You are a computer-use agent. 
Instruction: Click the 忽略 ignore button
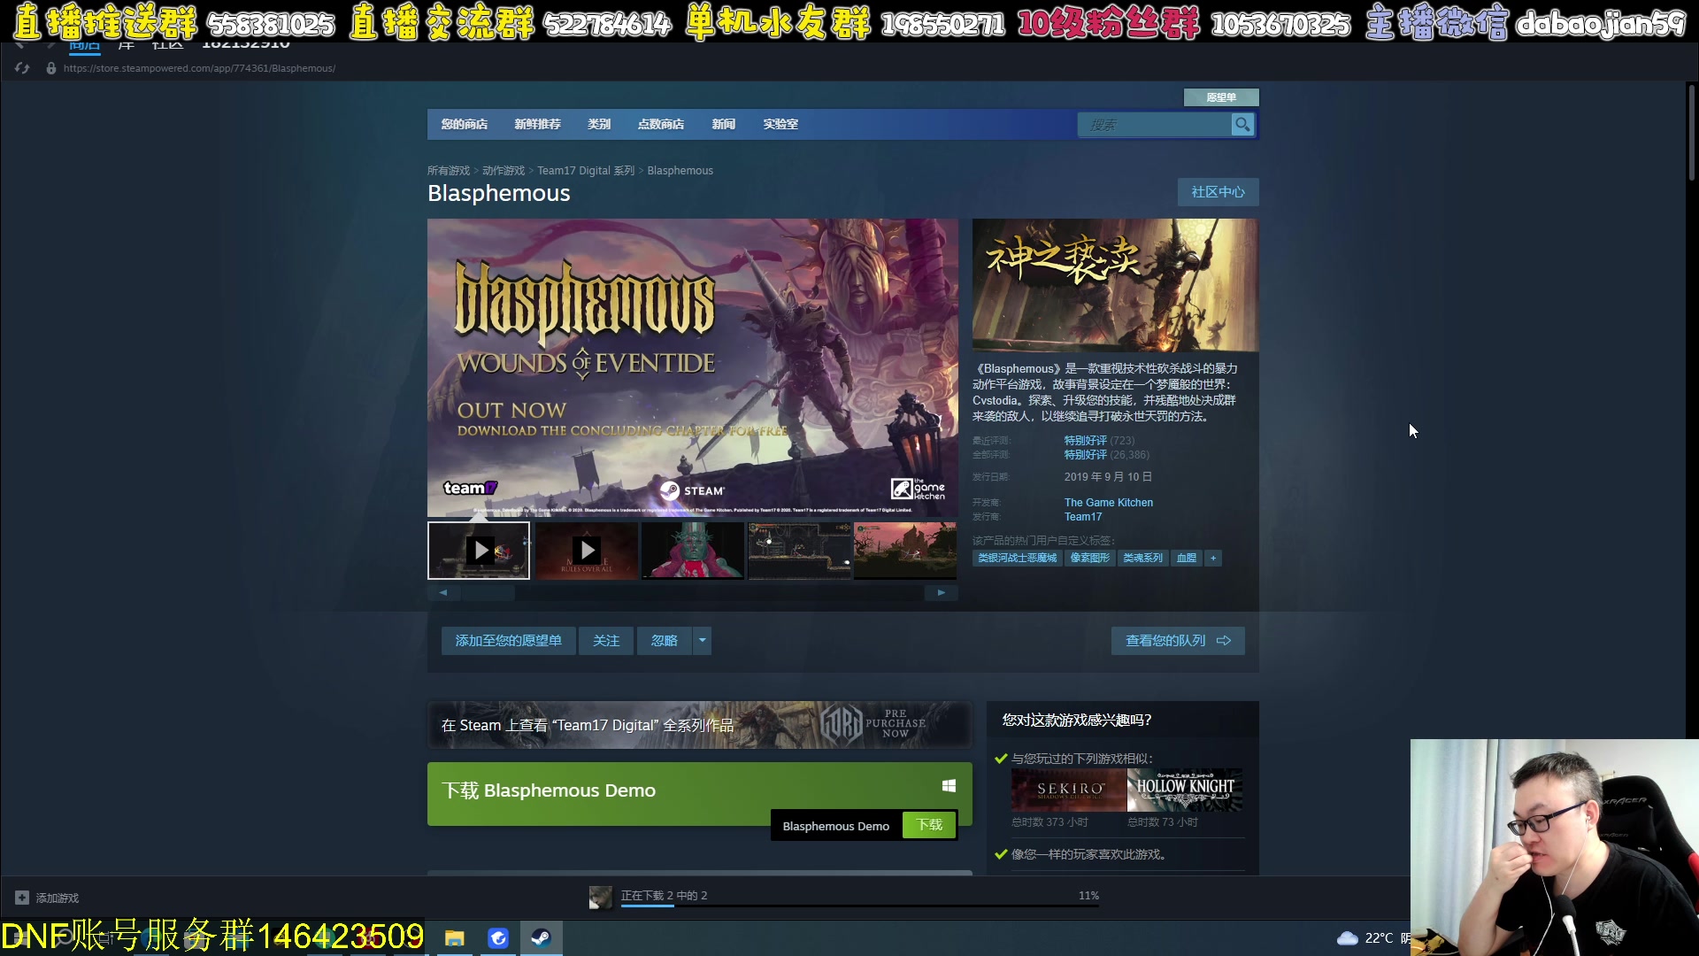[665, 641]
